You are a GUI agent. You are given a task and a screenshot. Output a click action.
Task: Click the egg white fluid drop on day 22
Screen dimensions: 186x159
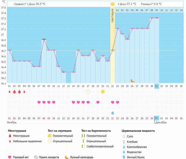click(x=113, y=113)
